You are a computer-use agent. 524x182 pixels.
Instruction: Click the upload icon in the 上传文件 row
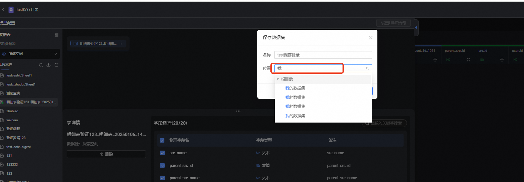pos(49,65)
